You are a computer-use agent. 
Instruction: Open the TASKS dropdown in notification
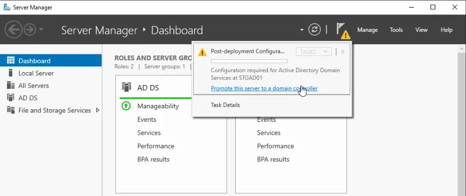314,52
